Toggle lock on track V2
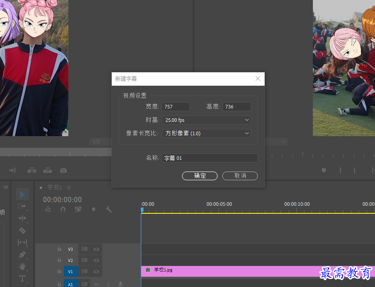Image resolution: width=375 pixels, height=287 pixels. pos(59,260)
